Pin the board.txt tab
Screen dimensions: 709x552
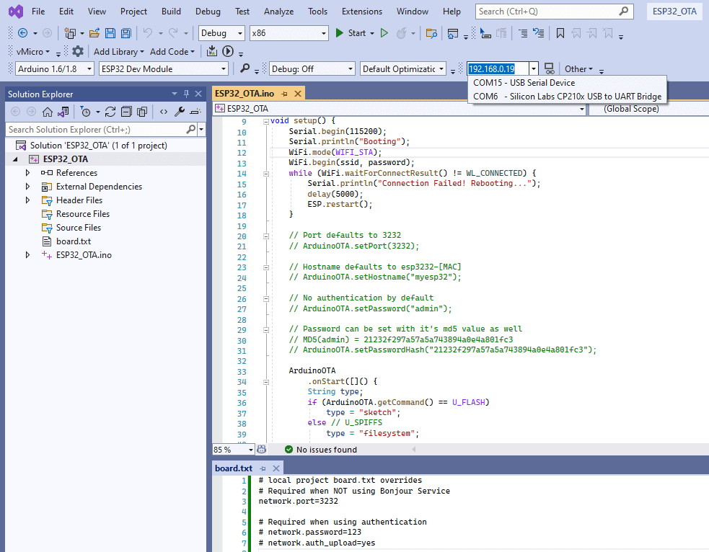tap(263, 468)
